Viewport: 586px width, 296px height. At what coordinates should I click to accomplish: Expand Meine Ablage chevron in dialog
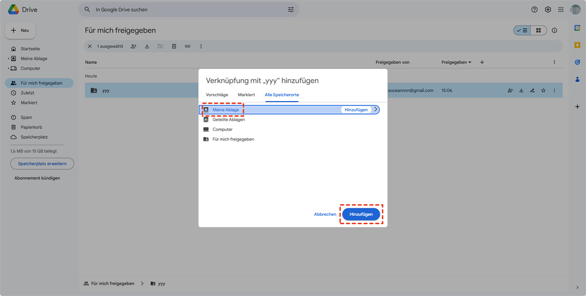375,110
